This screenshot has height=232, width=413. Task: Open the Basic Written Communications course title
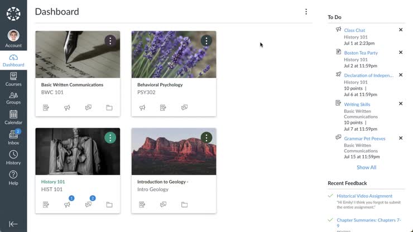[72, 85]
